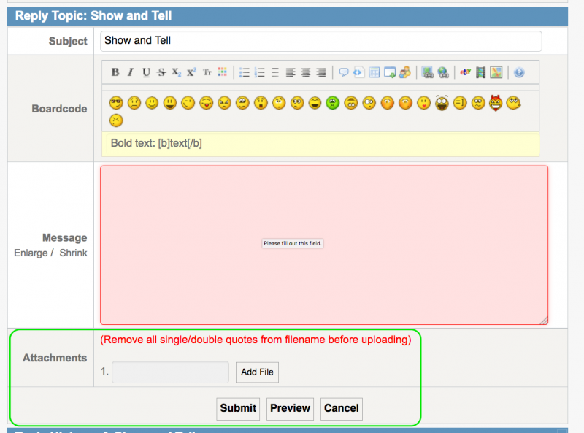The width and height of the screenshot is (584, 433).
Task: Click the underline formatting icon
Action: tap(146, 72)
